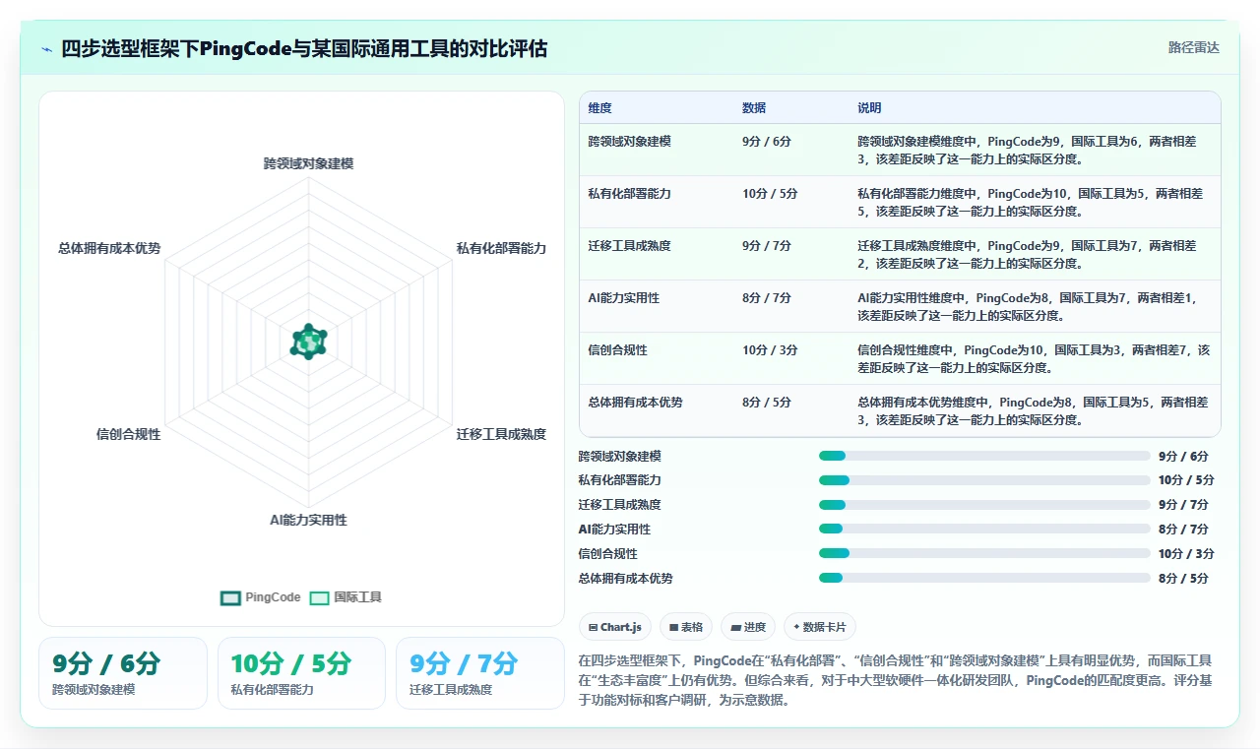
Task: Click progress value 8分 / 5分 in bar list
Action: [1183, 579]
